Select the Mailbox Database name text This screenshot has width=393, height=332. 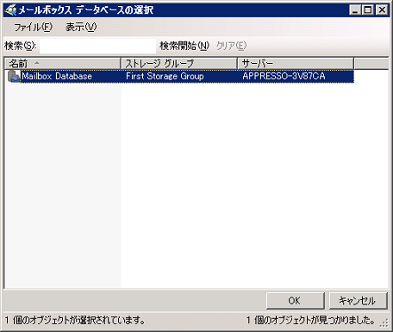[x=57, y=76]
